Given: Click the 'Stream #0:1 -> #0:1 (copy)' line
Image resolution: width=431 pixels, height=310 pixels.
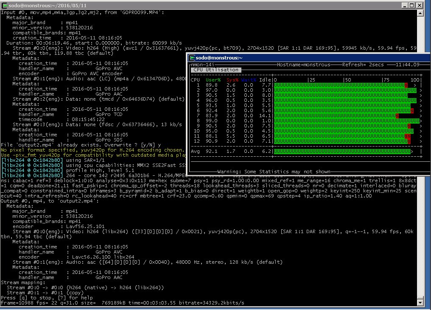Looking at the screenshot, I should 45,293.
